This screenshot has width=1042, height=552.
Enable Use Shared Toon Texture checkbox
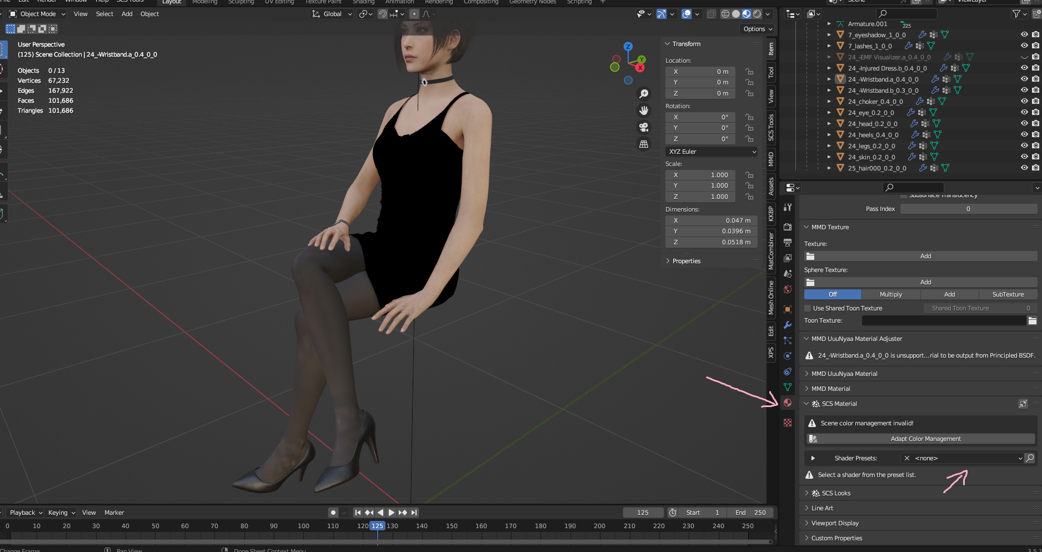[808, 308]
